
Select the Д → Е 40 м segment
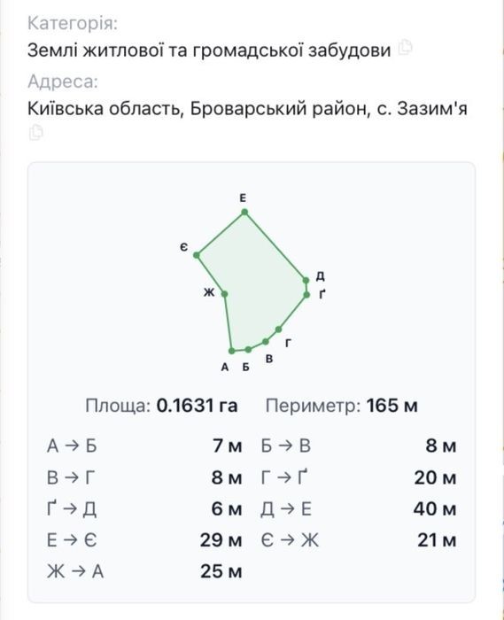click(x=359, y=509)
